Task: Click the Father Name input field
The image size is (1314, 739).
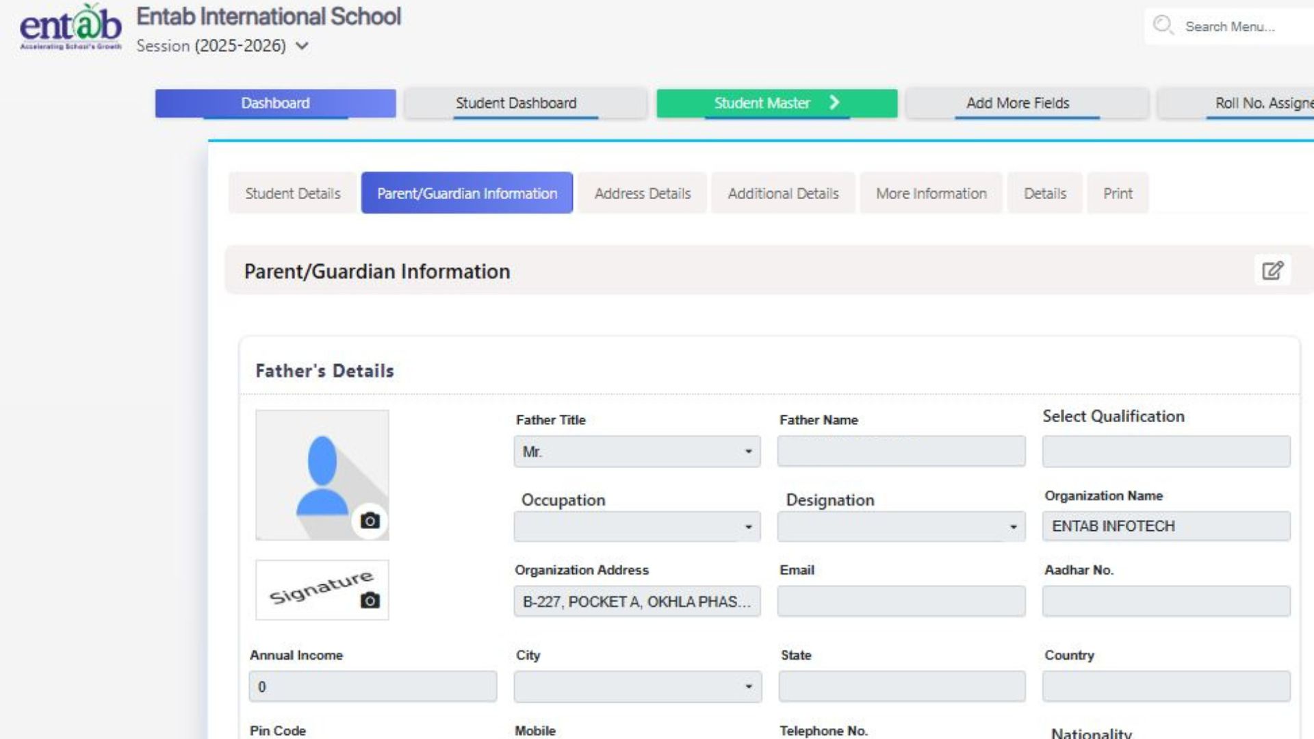Action: click(x=901, y=452)
